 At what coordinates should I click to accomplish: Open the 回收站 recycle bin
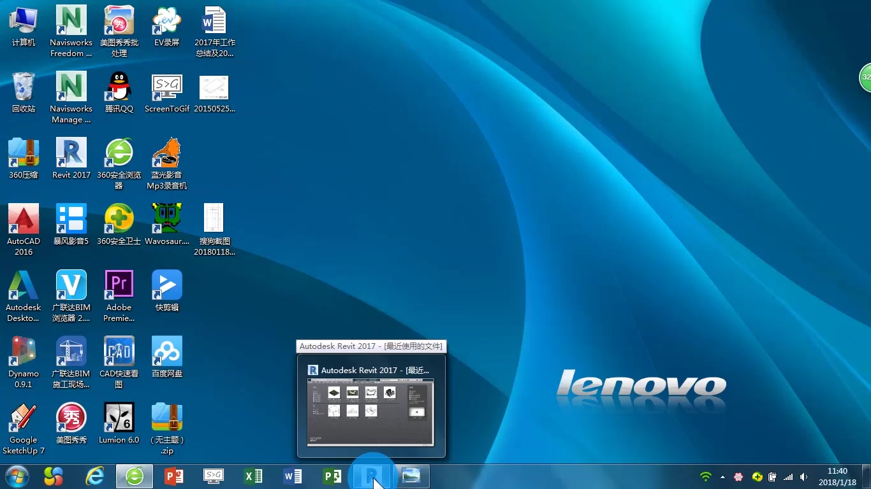[x=24, y=93]
